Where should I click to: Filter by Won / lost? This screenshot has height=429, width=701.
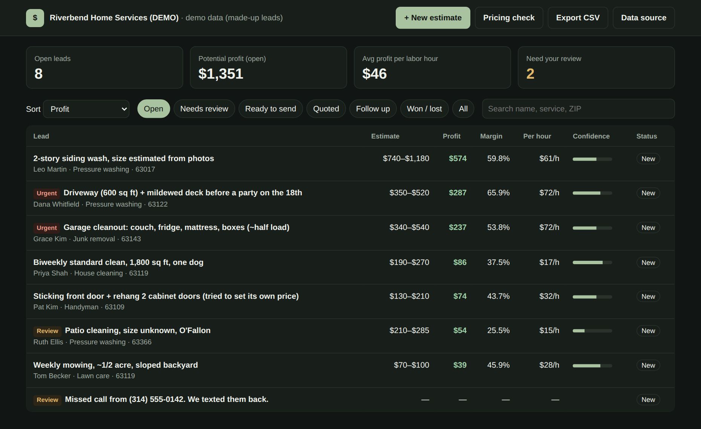[424, 109]
